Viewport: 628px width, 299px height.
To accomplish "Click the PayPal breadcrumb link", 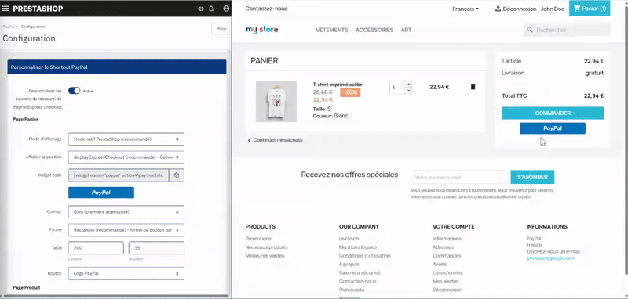I will [8, 27].
